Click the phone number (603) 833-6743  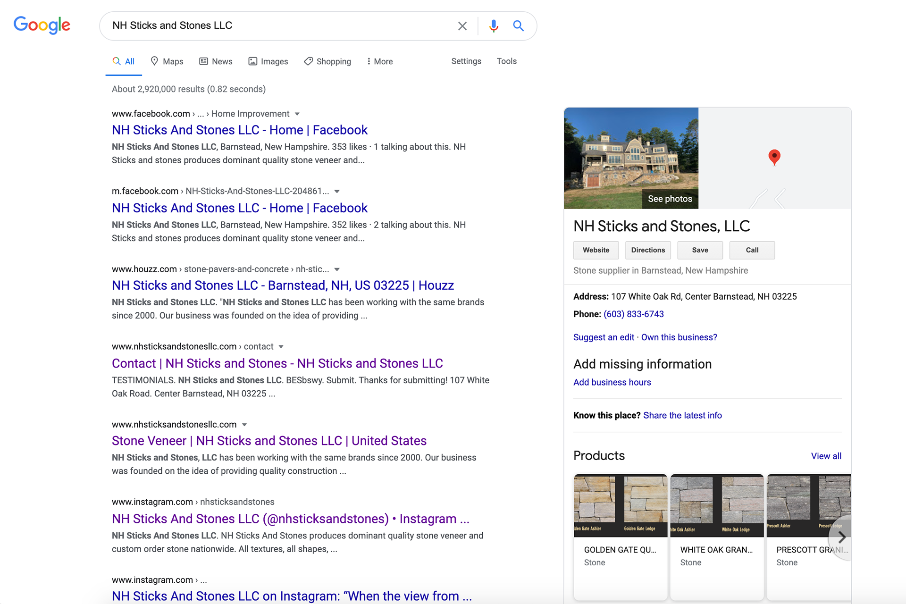click(633, 314)
